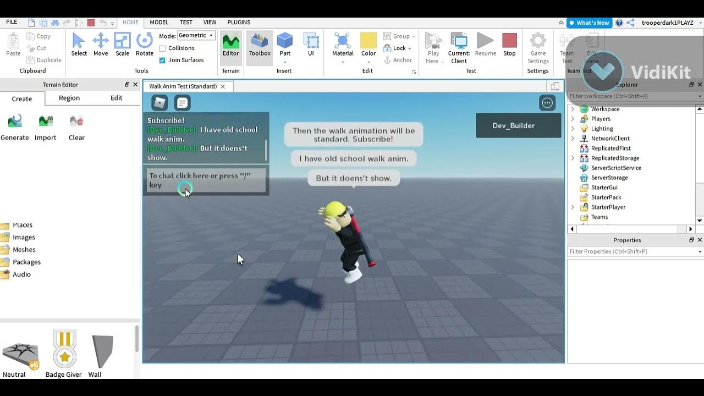This screenshot has height=396, width=704.
Task: Open the three-dots menu in the viewport
Action: click(547, 103)
